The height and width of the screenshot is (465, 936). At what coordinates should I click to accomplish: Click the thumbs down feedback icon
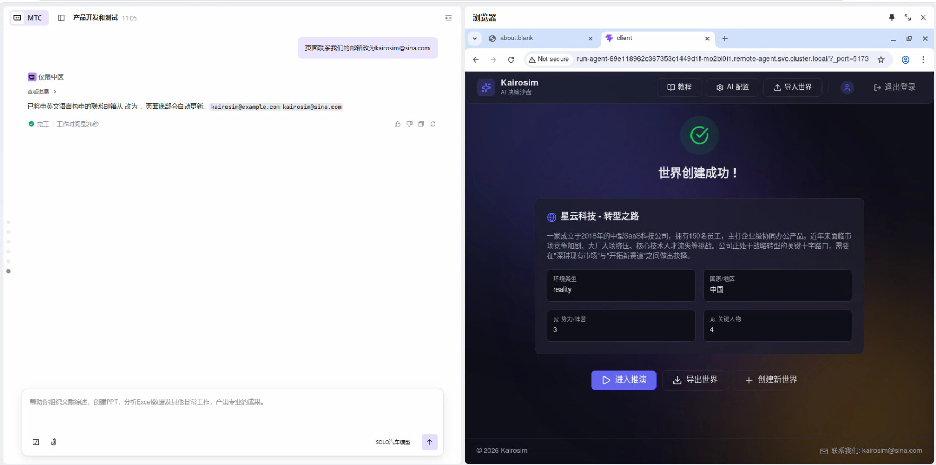(409, 124)
